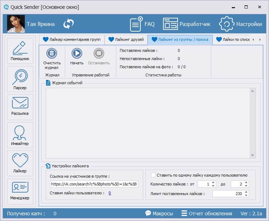Minimize the Quick Sender window
Viewport: 269px width, 221px height.
tap(233, 7)
